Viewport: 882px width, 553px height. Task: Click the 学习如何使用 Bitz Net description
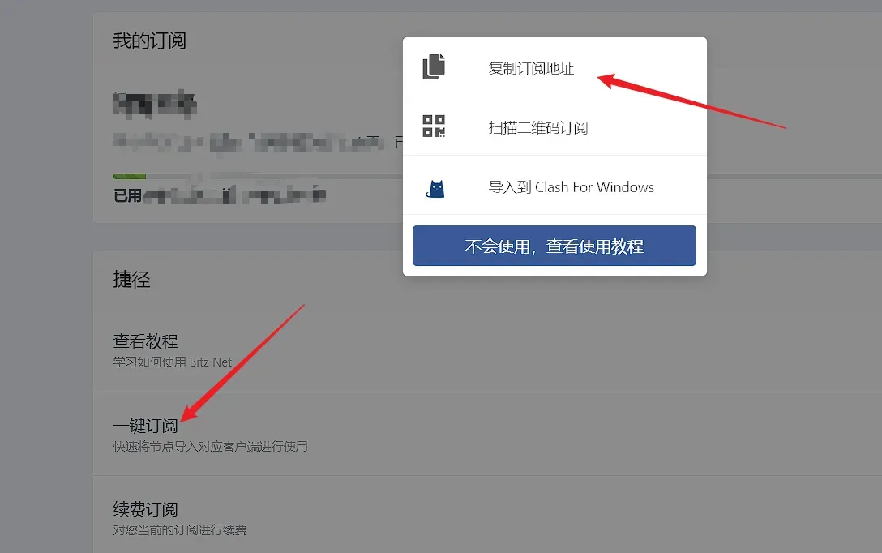(172, 362)
